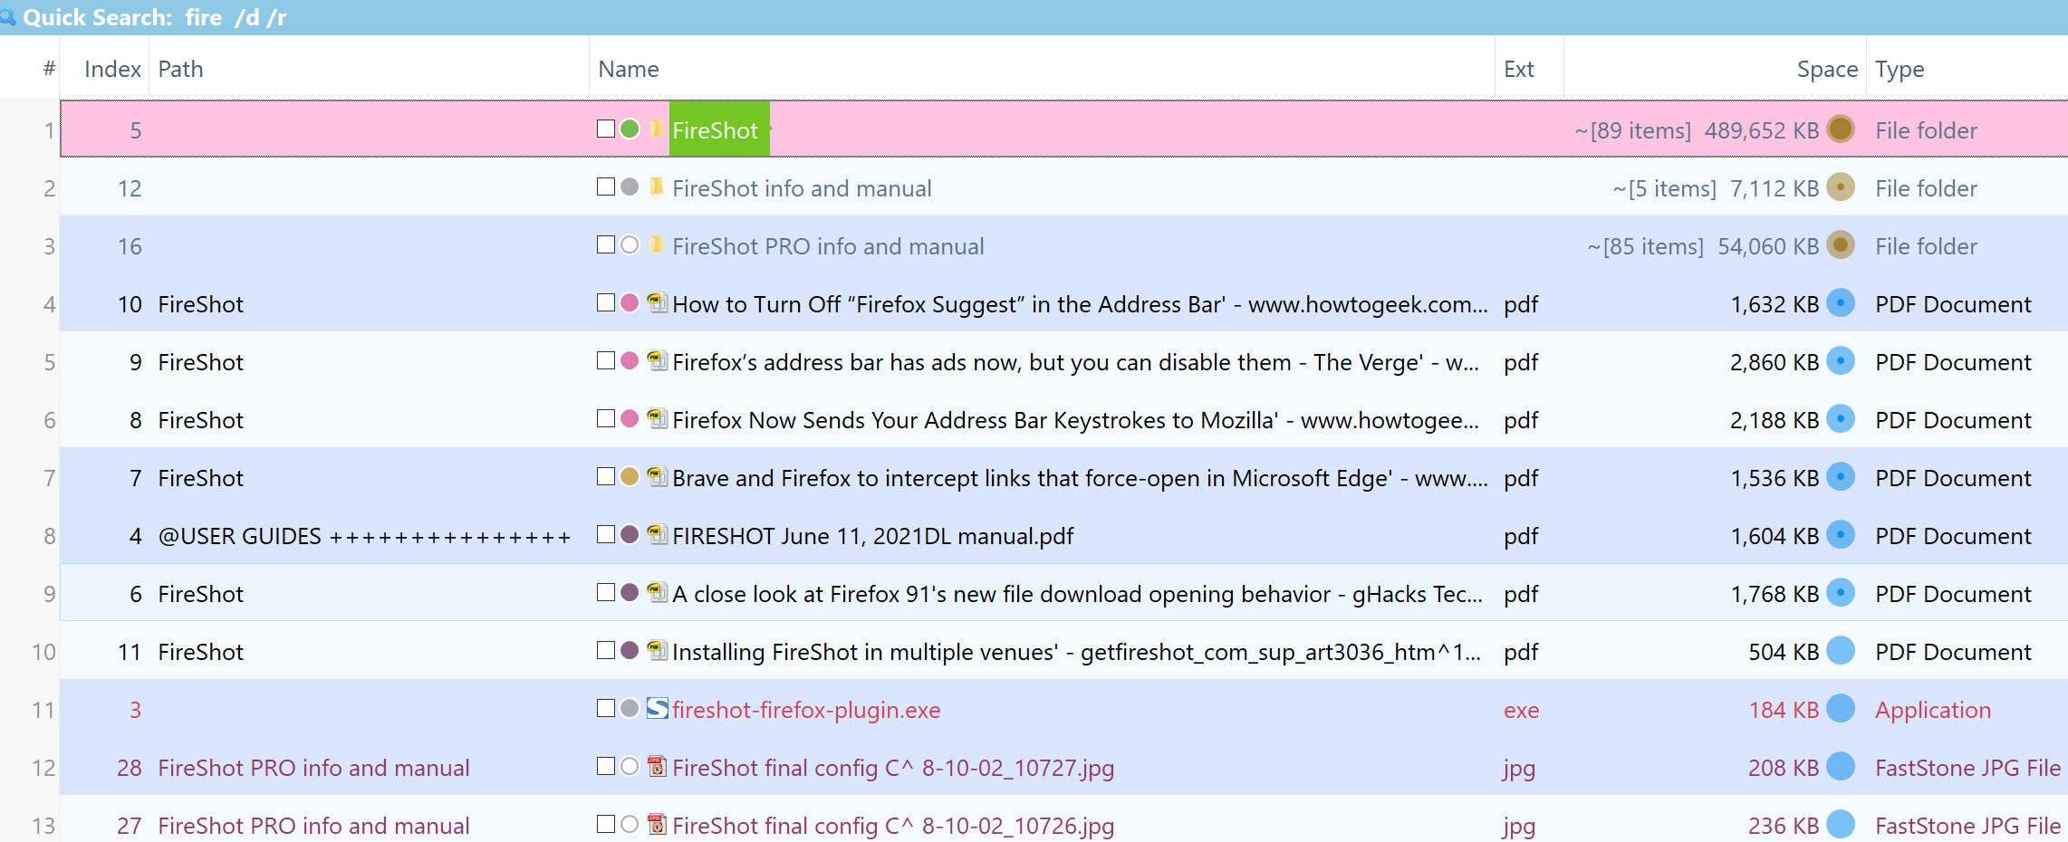Image resolution: width=2068 pixels, height=842 pixels.
Task: Click the '@USER GUIDES' path cell
Action: click(x=364, y=536)
